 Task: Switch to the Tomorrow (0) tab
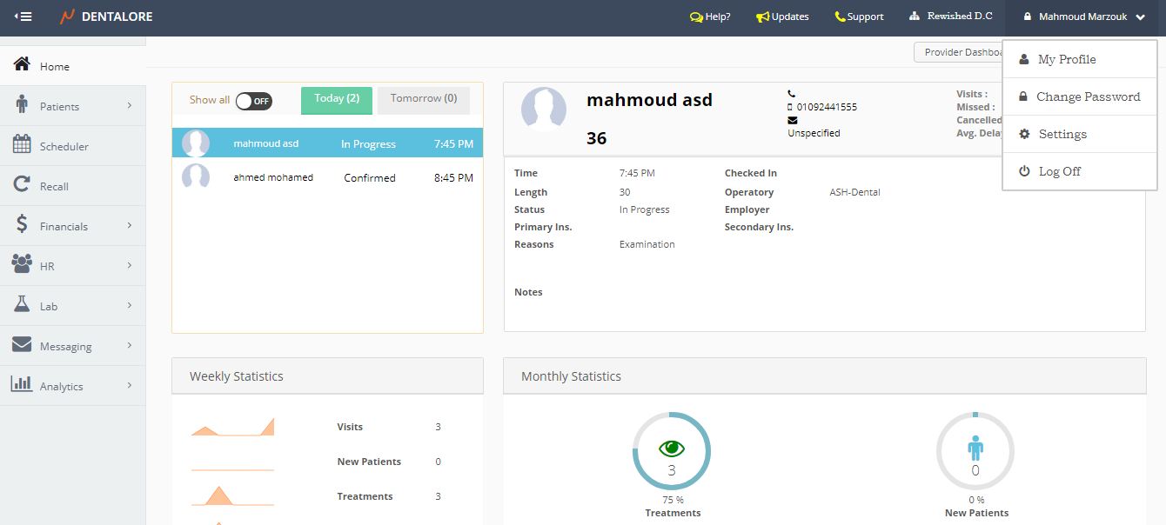[x=424, y=99]
